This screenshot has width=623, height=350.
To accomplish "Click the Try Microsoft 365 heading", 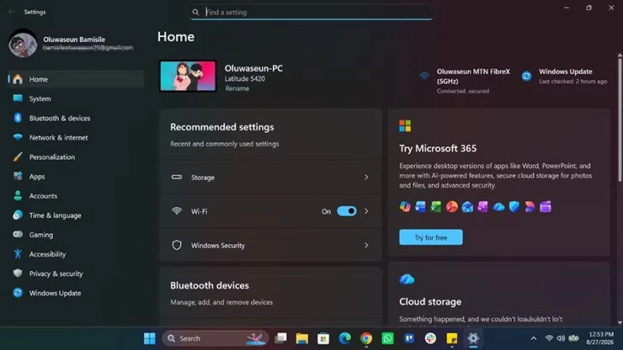I will [x=438, y=149].
